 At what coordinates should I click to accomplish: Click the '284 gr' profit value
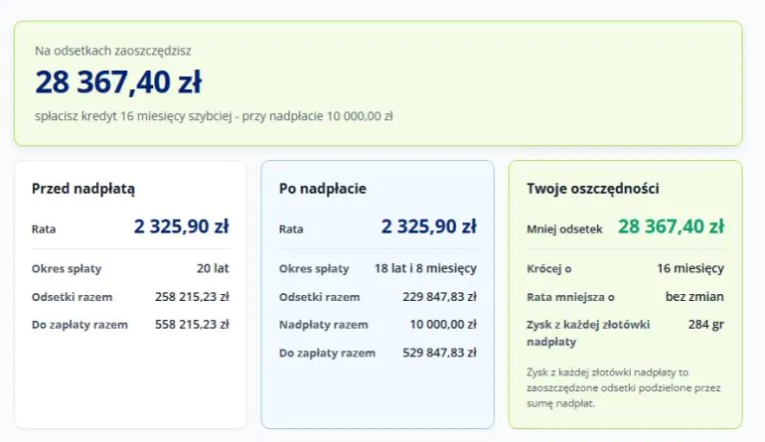706,325
